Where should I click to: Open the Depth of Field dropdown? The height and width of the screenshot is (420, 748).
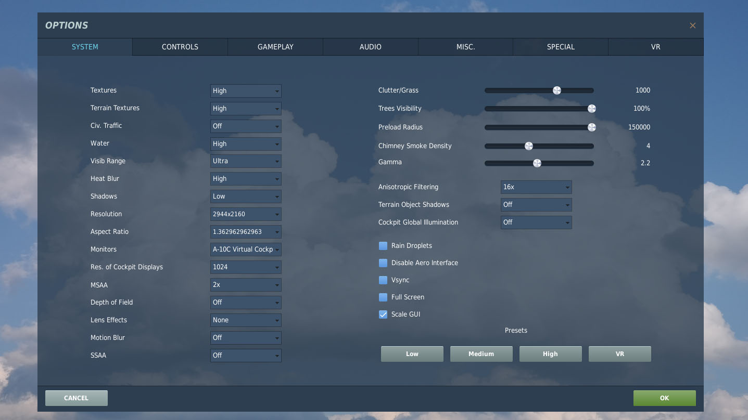pos(246,303)
